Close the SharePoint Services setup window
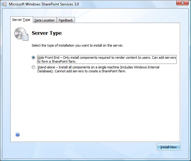 click(x=182, y=3)
